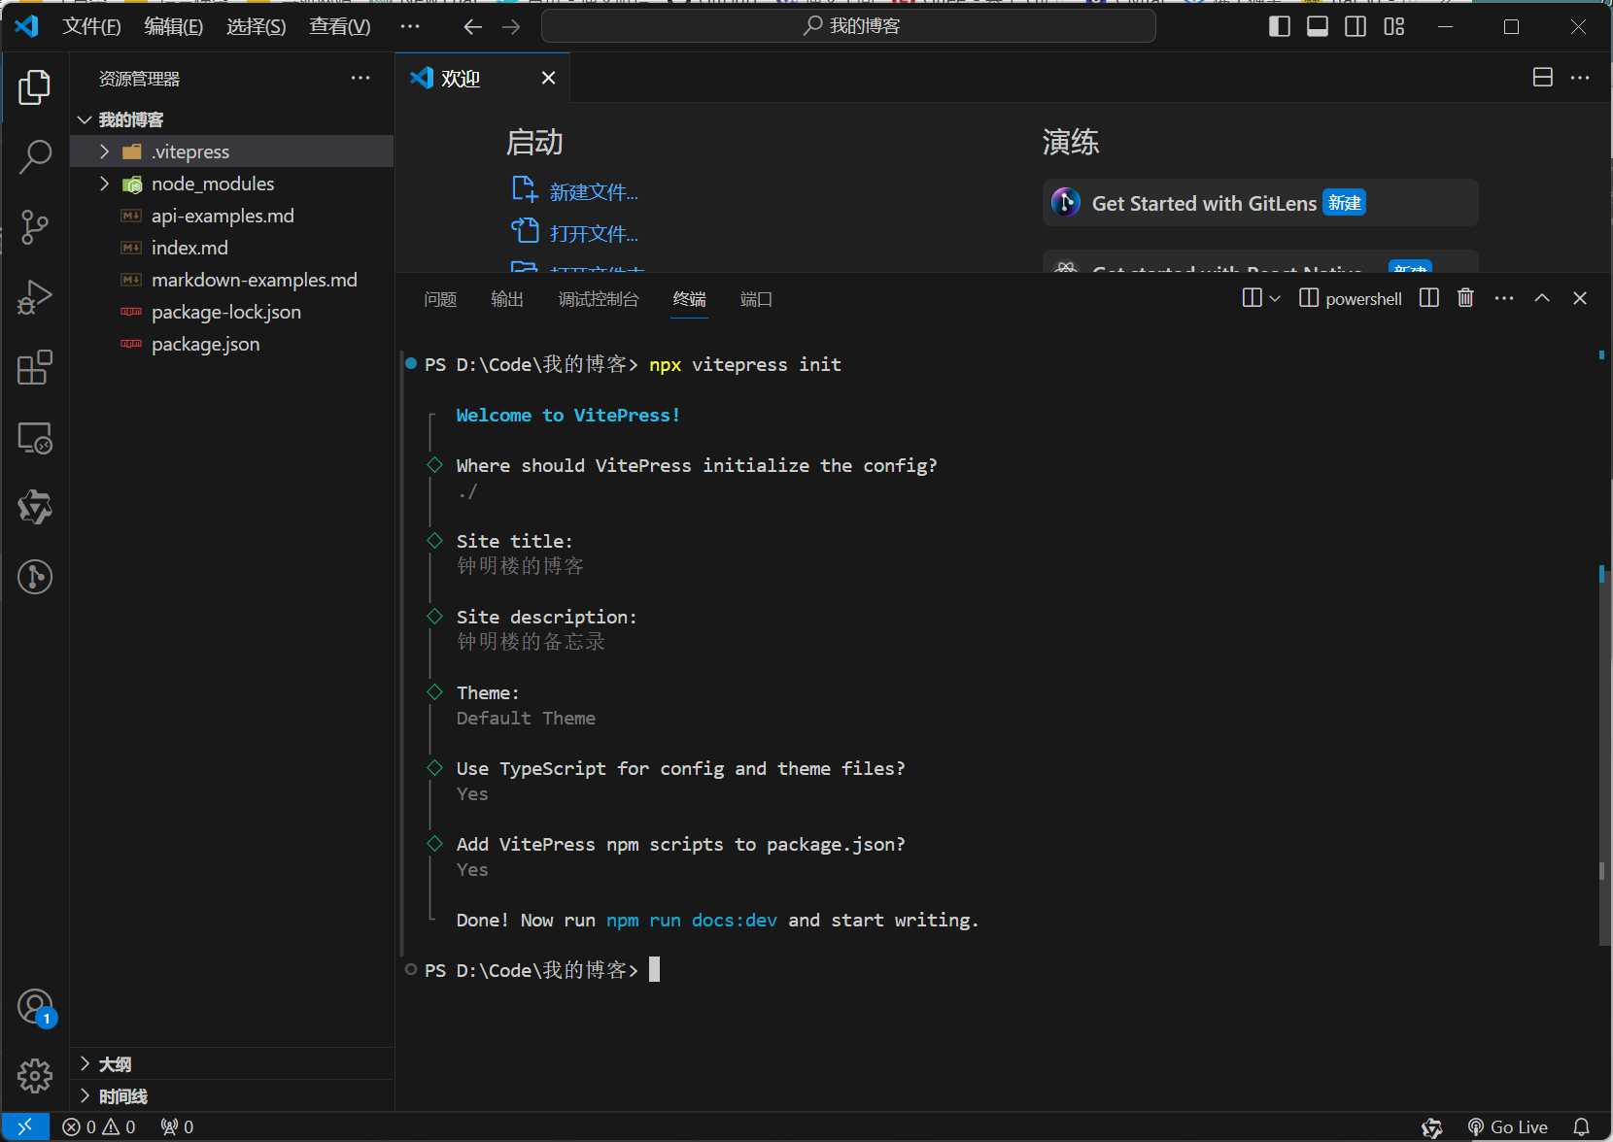
Task: Open editor more actions menu
Action: click(1580, 78)
